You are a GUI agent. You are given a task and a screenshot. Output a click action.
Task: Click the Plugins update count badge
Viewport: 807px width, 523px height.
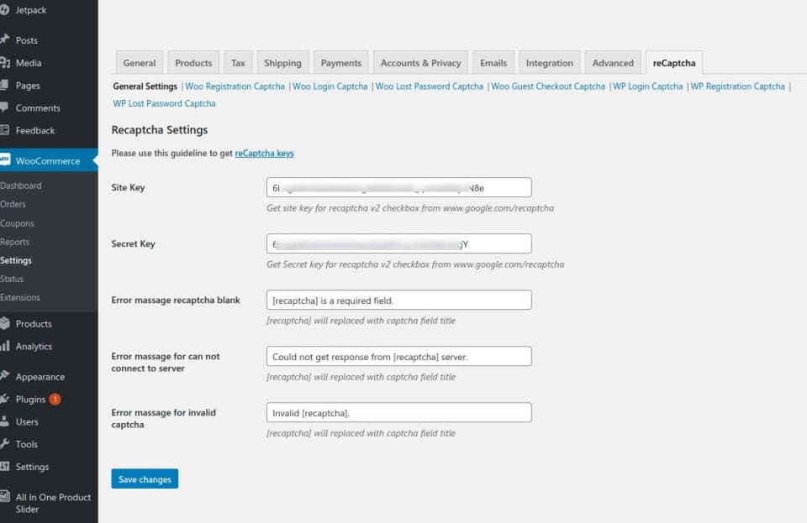[x=55, y=400]
